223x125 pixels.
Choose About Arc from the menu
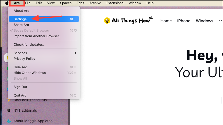[x=44, y=11]
